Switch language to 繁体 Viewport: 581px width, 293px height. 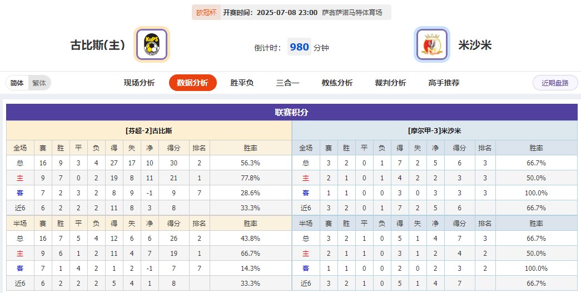39,83
